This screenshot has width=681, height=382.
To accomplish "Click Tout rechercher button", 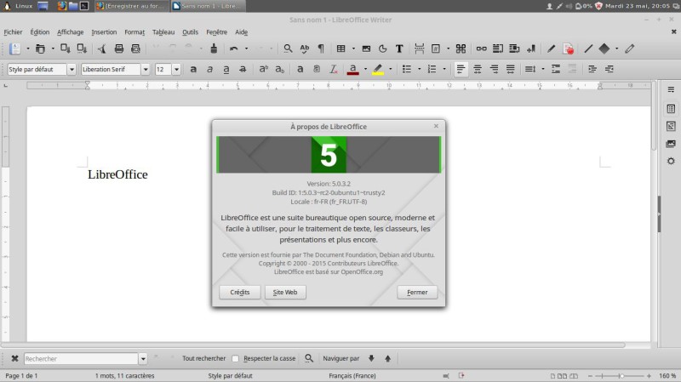I will 203,358.
